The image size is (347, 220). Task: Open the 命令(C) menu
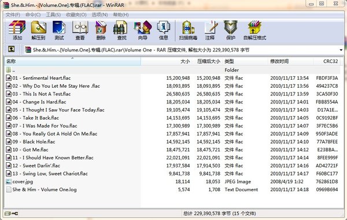point(33,15)
